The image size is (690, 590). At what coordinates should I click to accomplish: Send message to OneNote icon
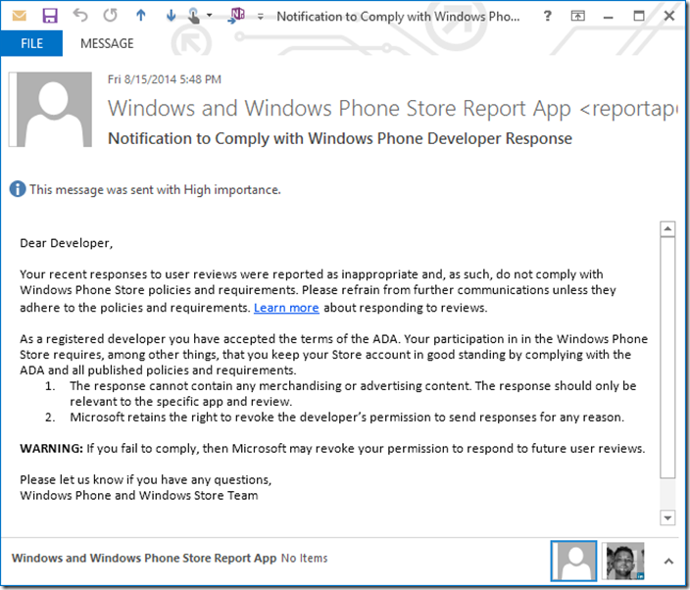coord(237,16)
